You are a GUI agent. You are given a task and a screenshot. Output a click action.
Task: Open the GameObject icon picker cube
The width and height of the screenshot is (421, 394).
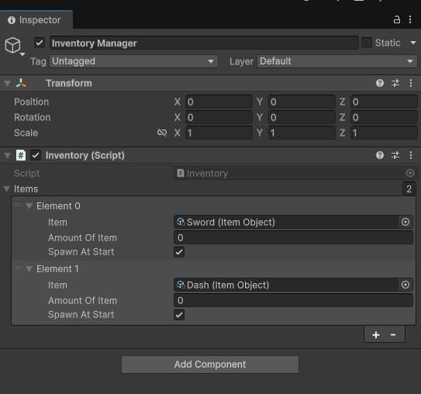pyautogui.click(x=12, y=45)
